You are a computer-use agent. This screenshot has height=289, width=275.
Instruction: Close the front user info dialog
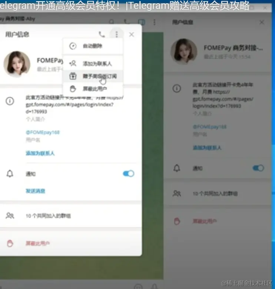pos(132,34)
